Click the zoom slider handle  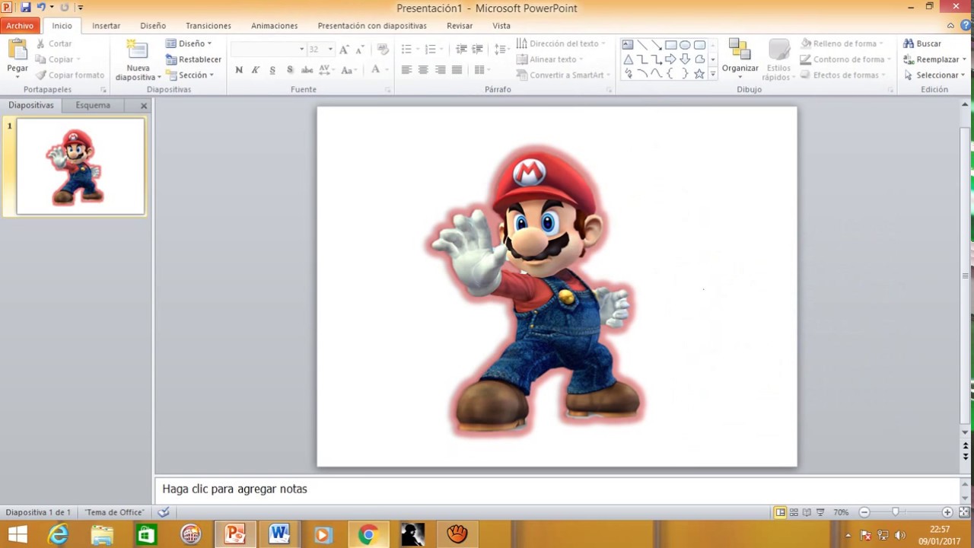(x=896, y=512)
